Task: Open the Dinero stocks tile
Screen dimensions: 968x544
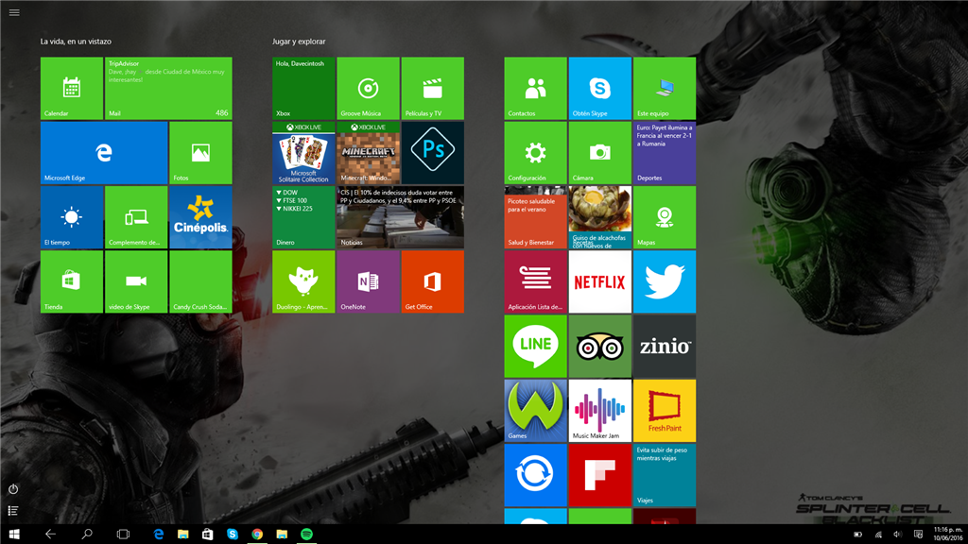Action: (x=303, y=217)
